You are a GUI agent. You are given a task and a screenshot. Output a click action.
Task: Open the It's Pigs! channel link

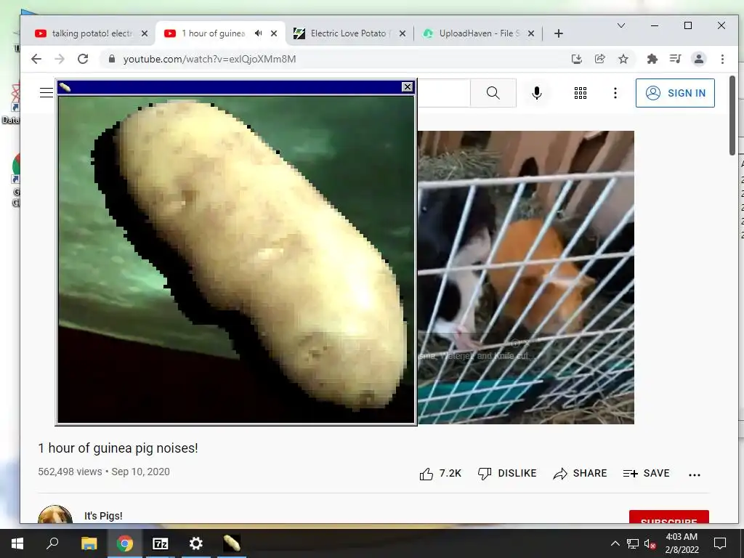click(103, 516)
